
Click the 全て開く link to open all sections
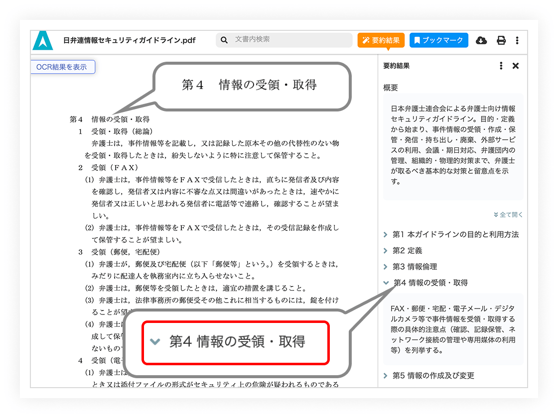click(x=508, y=214)
